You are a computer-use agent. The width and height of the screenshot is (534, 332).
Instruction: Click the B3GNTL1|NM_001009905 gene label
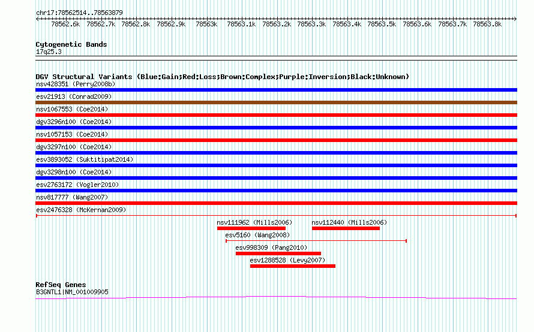(72, 292)
